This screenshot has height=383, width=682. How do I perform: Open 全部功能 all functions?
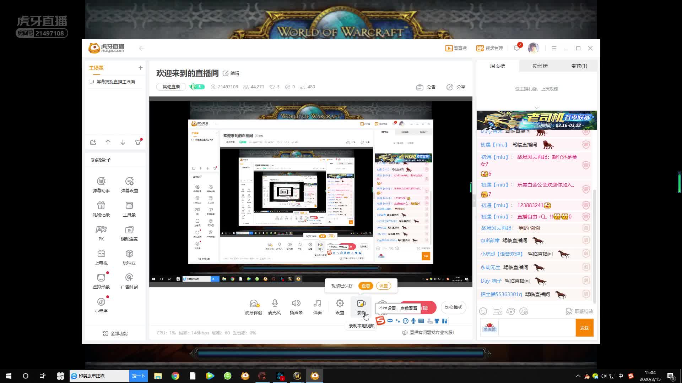coord(115,334)
